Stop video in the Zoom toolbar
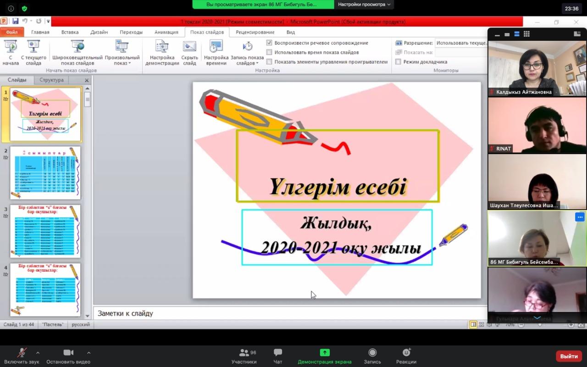The width and height of the screenshot is (587, 367). (68, 356)
